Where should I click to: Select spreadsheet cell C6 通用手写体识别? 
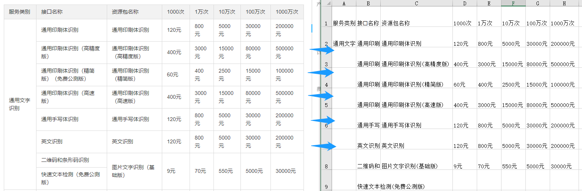point(416,119)
